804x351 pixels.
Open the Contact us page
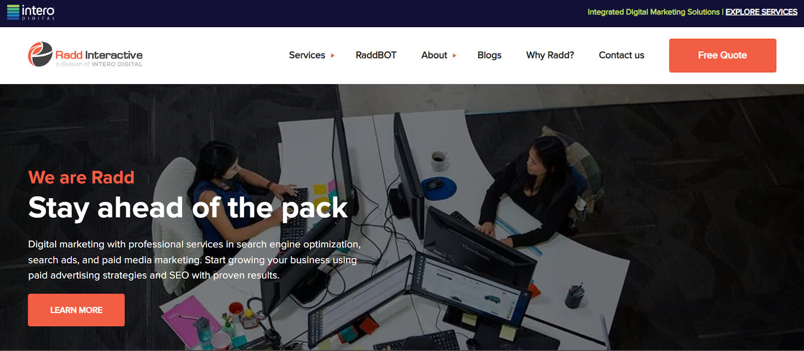tap(622, 55)
